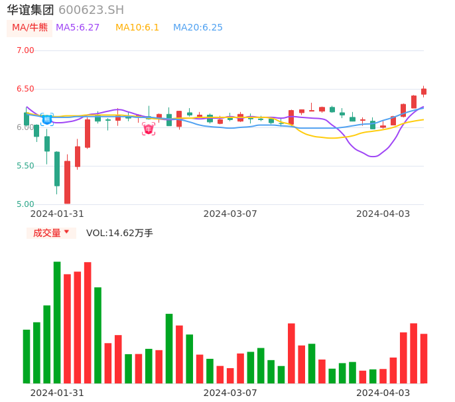Click the pink bull signal marker
The width and height of the screenshot is (455, 402).
pyautogui.click(x=149, y=129)
